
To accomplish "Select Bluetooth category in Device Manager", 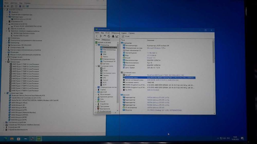I will [x=14, y=12].
